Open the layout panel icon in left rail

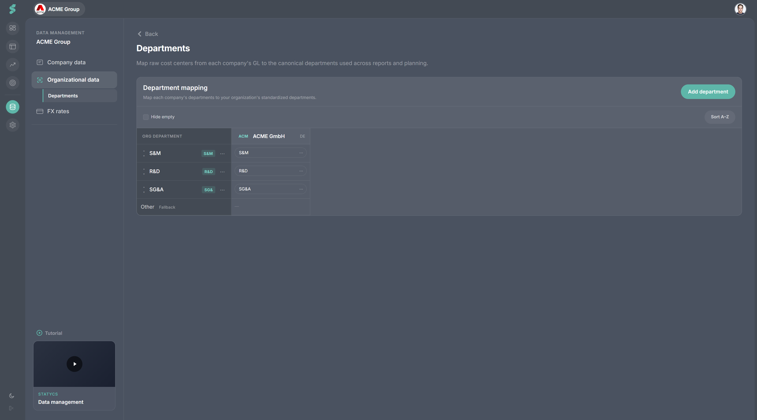click(13, 47)
